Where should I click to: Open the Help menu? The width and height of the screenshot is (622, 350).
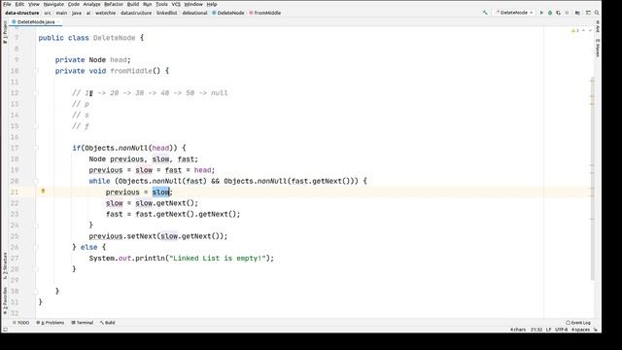coord(212,4)
